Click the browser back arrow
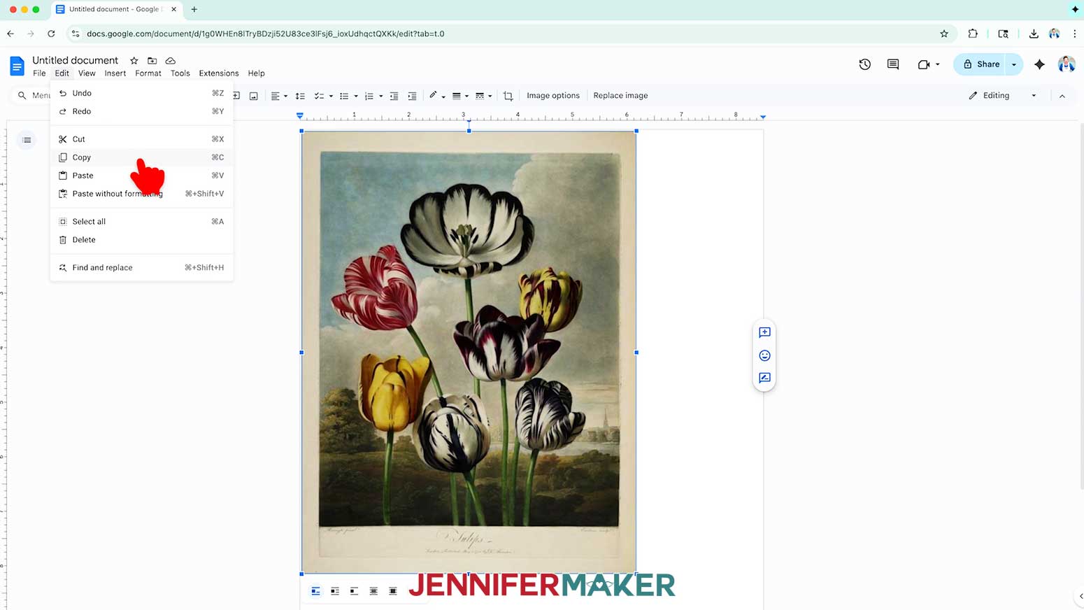 tap(10, 34)
